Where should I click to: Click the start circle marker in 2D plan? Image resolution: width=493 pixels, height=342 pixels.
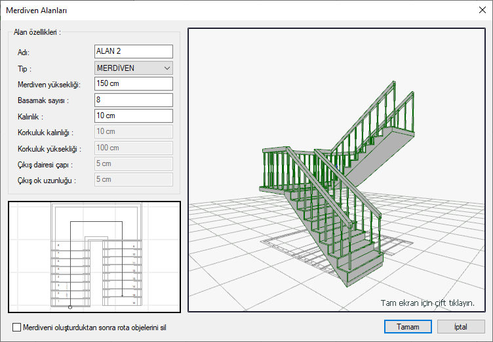[x=70, y=307]
